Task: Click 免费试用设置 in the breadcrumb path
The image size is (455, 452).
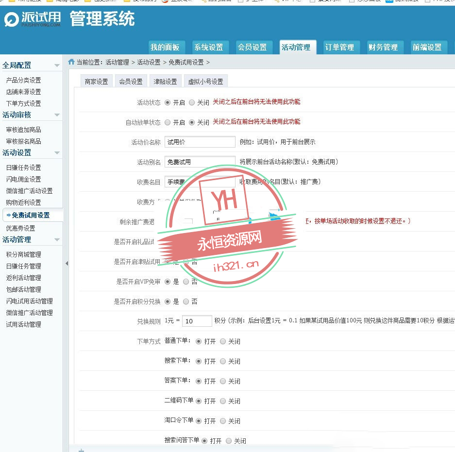Action: pos(186,62)
